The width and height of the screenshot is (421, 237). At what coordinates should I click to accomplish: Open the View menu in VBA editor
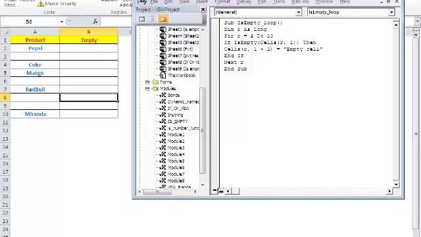(x=184, y=1)
